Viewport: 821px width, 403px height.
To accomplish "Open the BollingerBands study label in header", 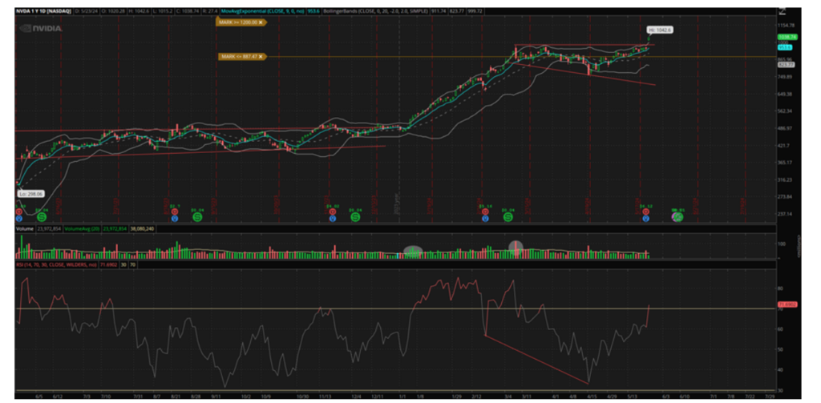I will 374,10.
